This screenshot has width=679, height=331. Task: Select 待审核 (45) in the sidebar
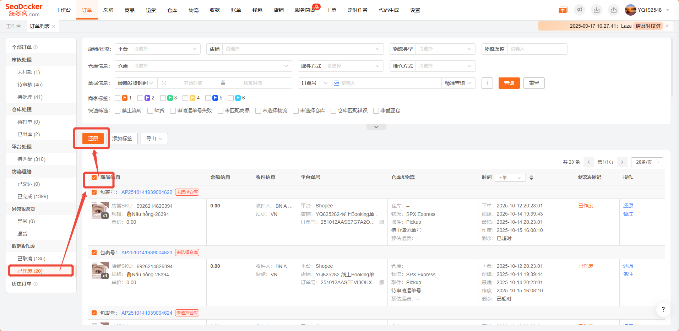pyautogui.click(x=30, y=85)
